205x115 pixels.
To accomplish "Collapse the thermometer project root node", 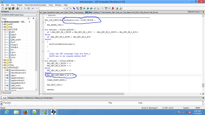I will click(x=2, y=22).
